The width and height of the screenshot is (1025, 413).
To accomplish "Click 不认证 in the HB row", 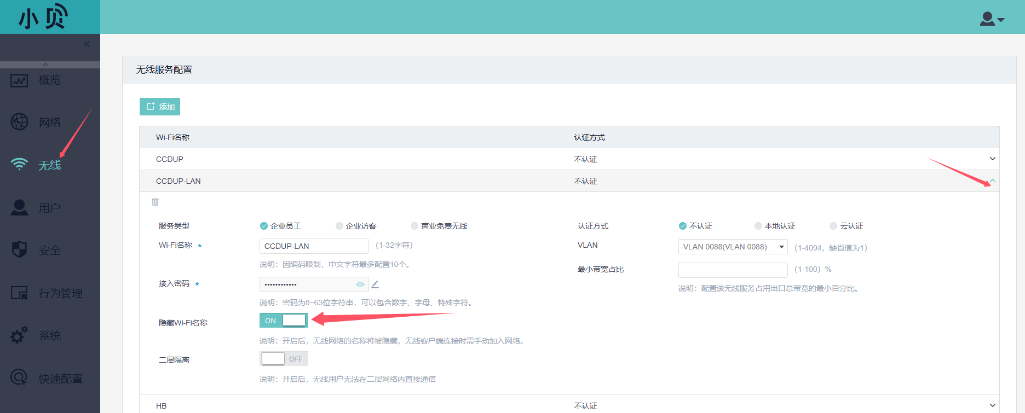I will (585, 406).
